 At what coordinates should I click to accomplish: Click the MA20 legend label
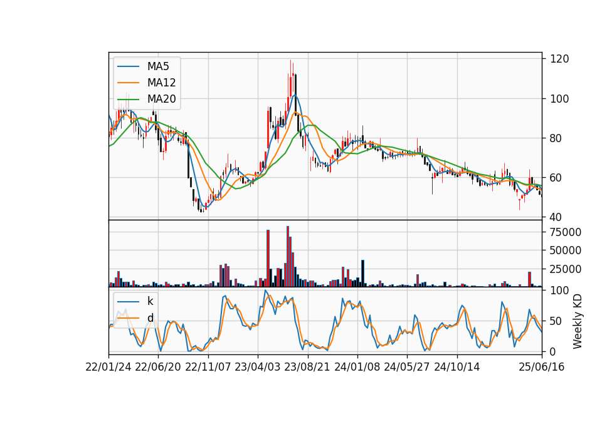pos(161,100)
